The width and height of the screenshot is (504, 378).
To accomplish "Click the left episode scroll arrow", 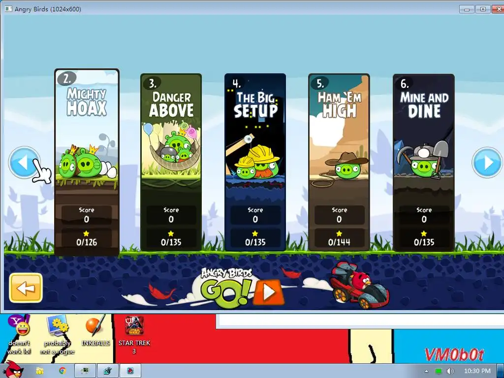I will click(x=24, y=162).
